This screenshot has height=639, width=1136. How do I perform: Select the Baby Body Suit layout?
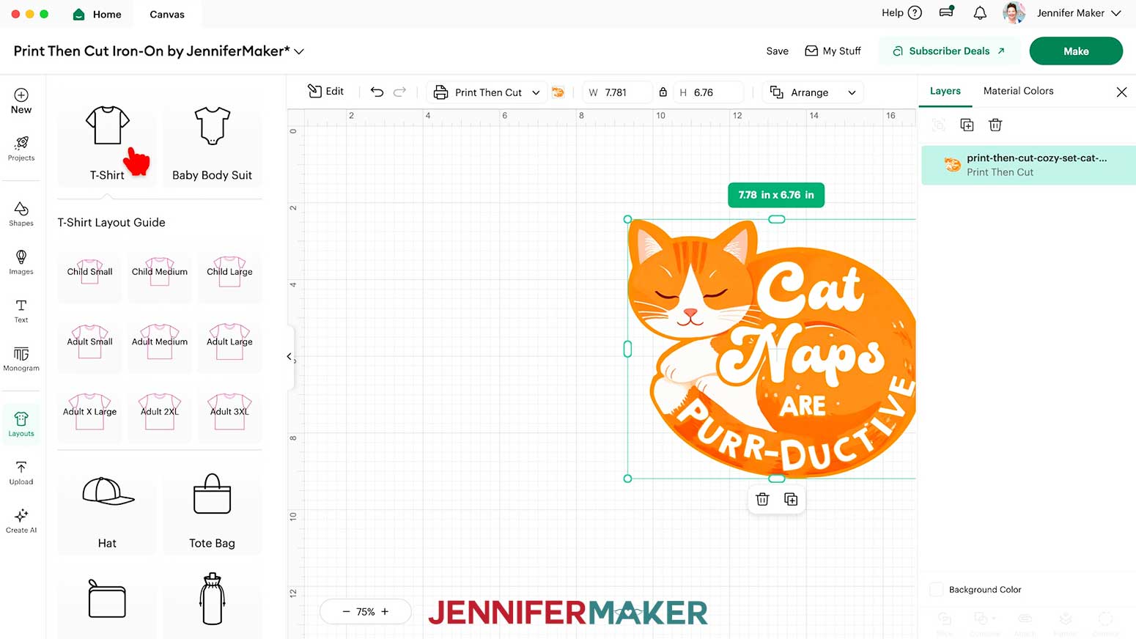pos(212,142)
